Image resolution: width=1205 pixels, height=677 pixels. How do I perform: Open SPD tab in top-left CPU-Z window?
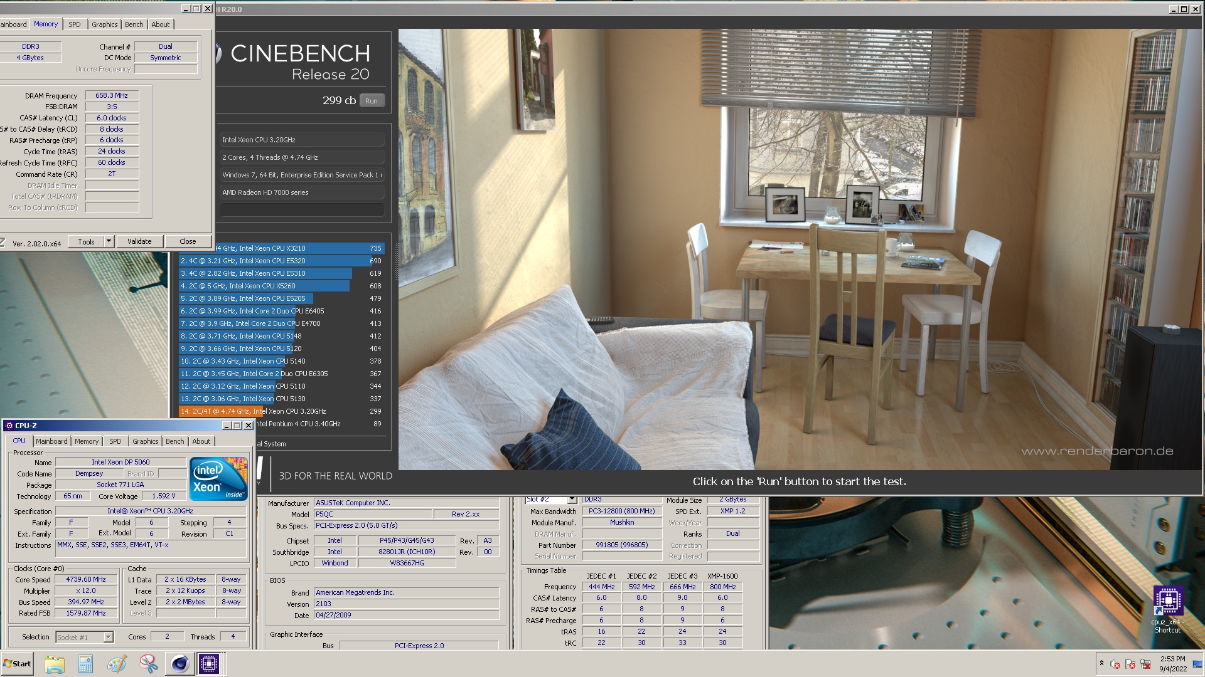pyautogui.click(x=75, y=24)
